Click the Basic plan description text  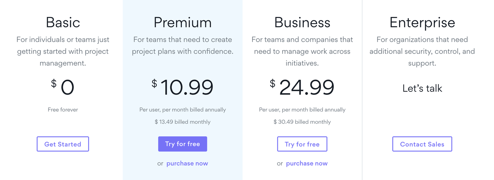63,51
